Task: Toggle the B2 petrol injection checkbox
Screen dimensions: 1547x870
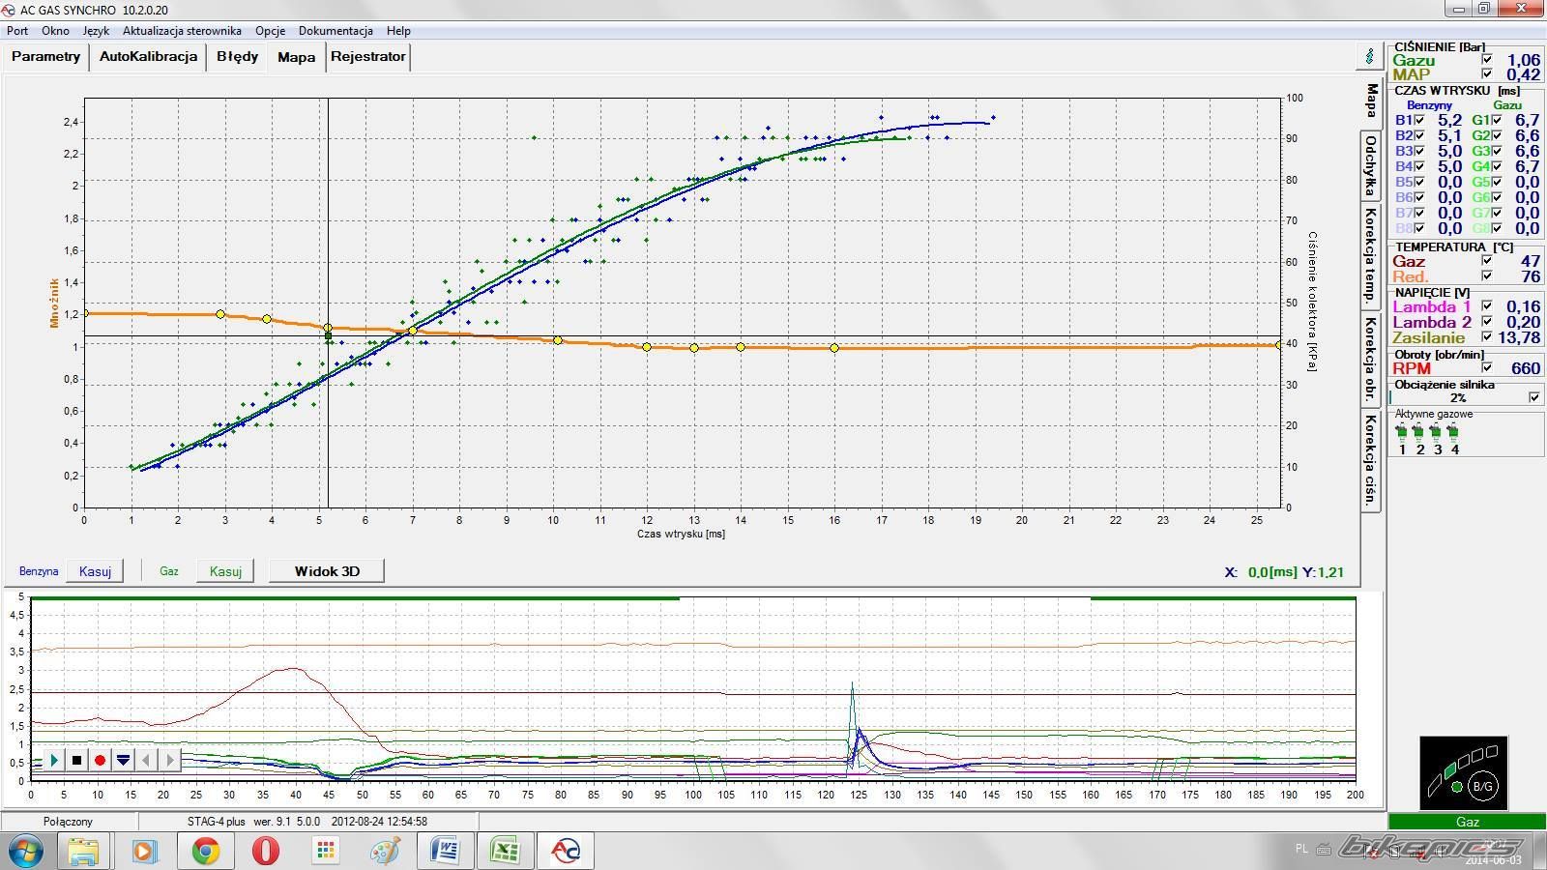Action: click(x=1419, y=135)
